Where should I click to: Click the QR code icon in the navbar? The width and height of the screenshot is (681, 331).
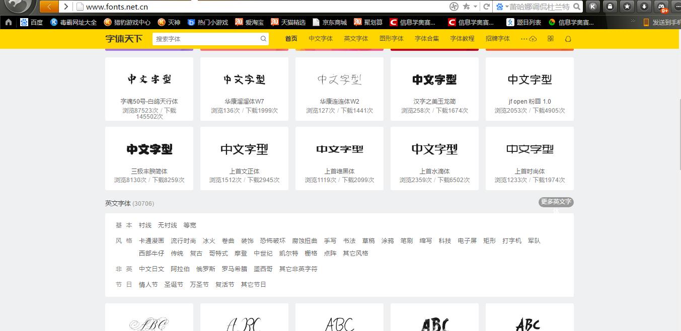[551, 39]
